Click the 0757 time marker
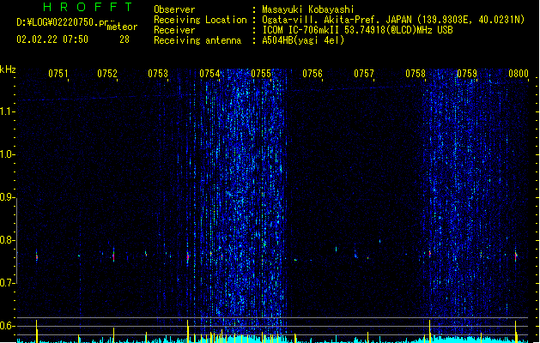 click(x=364, y=74)
